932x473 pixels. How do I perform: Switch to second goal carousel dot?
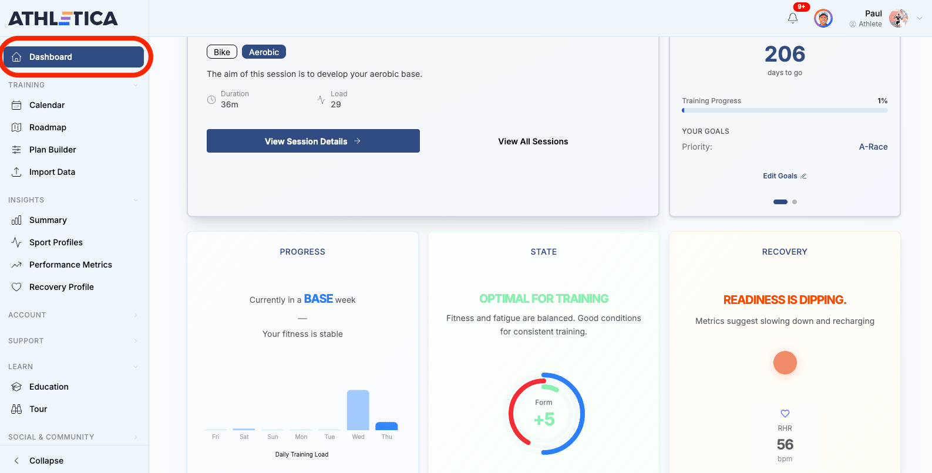(x=795, y=202)
